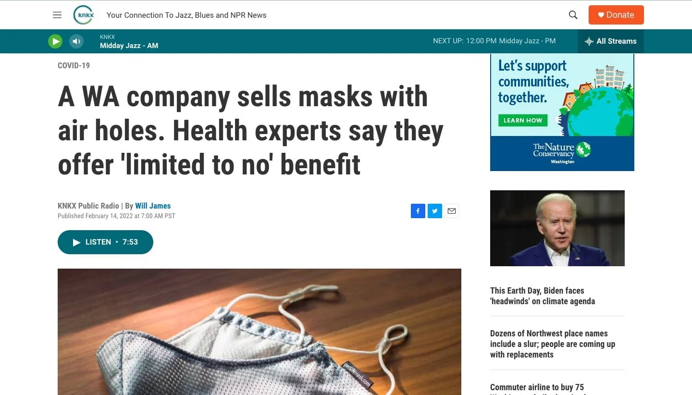Viewport: 692px width, 395px height.
Task: Share the article on Facebook
Action: coord(418,211)
